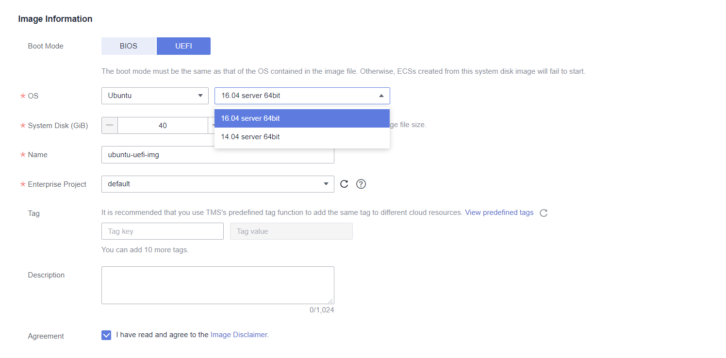This screenshot has height=358, width=726.
Task: Click the OS version combo box field
Action: point(296,96)
